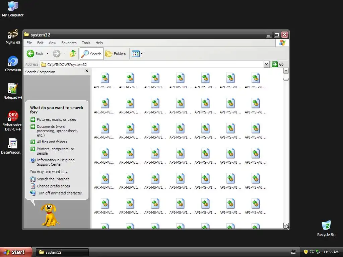343x257 pixels.
Task: Open Information in Help and Support Center
Action: tap(53, 162)
